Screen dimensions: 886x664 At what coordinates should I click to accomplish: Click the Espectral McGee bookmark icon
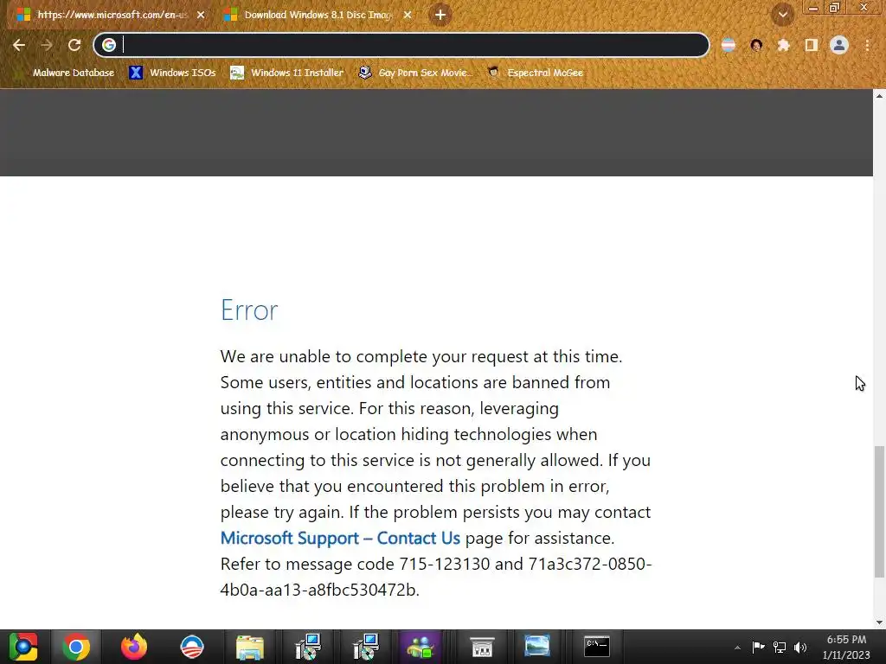tap(493, 73)
